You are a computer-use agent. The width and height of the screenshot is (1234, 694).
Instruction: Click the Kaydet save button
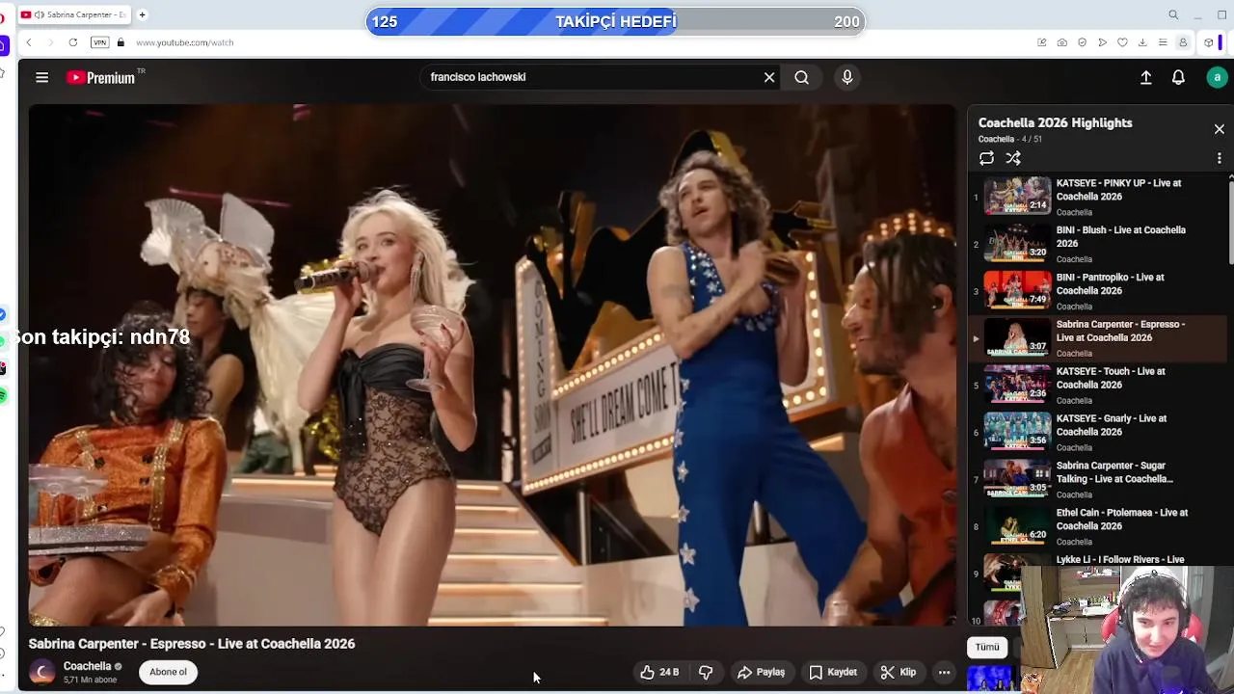coord(833,672)
